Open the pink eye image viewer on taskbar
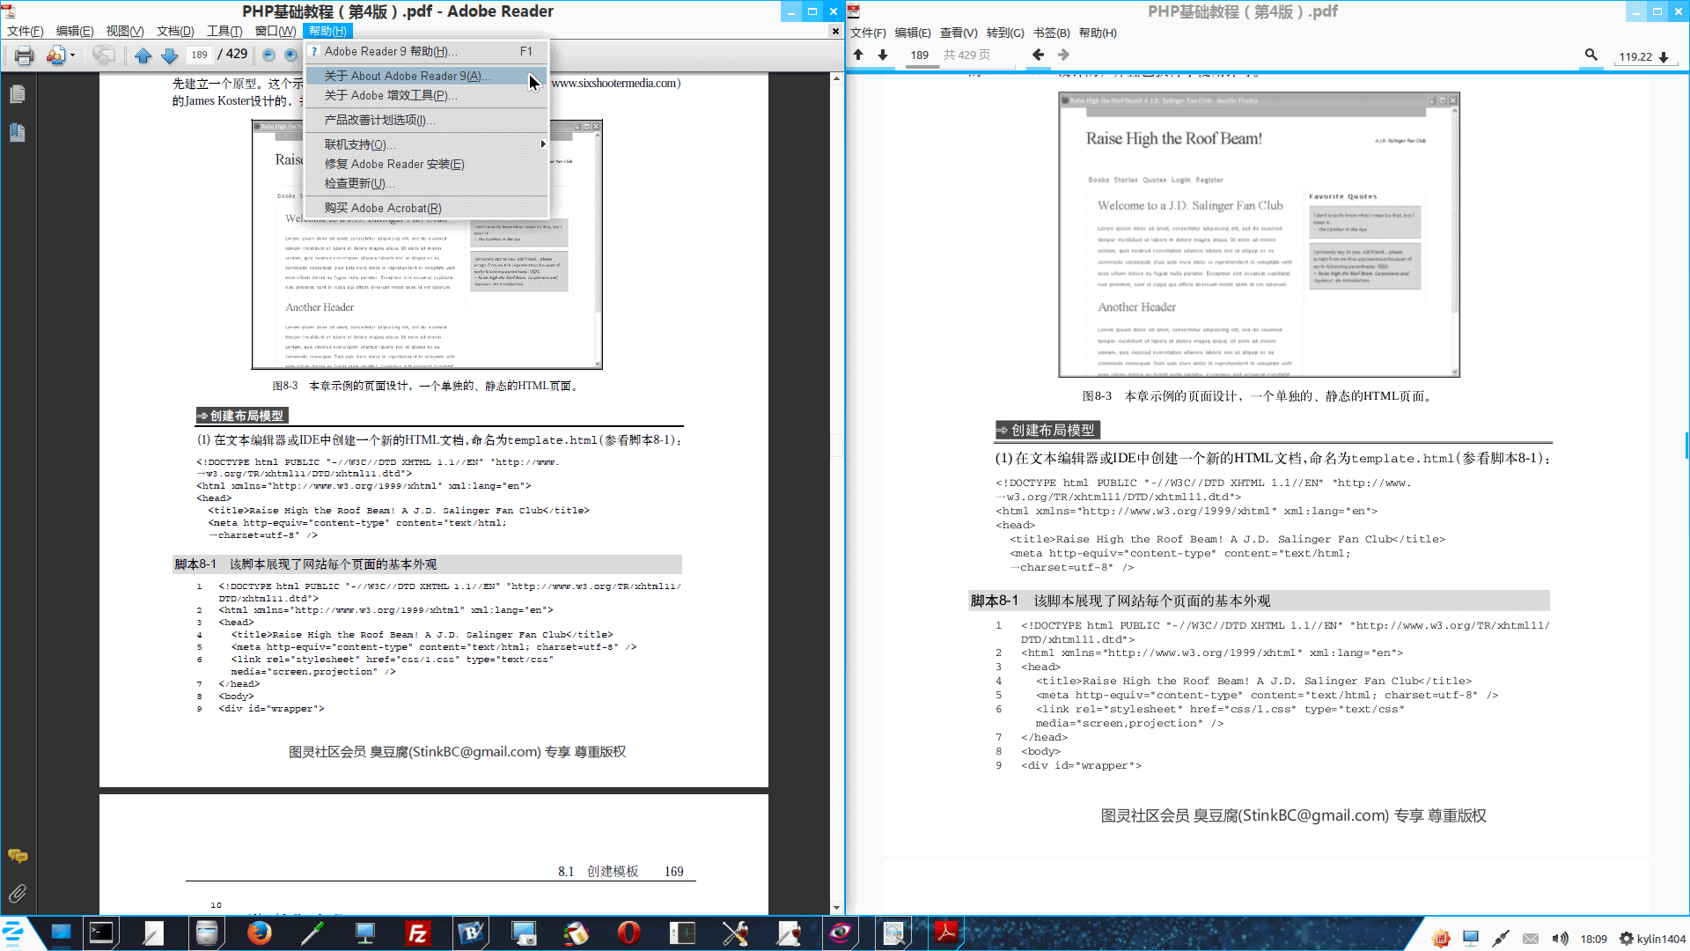The width and height of the screenshot is (1690, 951). pyautogui.click(x=841, y=933)
